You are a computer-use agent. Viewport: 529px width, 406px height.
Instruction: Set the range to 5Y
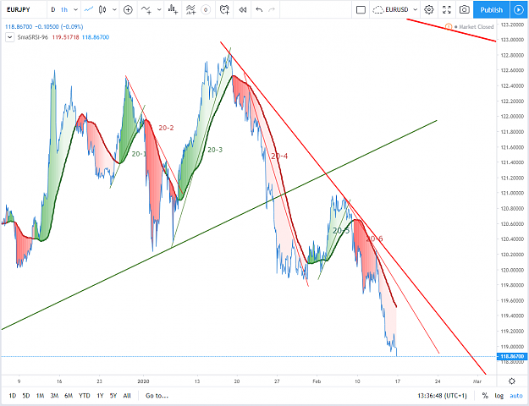113,396
